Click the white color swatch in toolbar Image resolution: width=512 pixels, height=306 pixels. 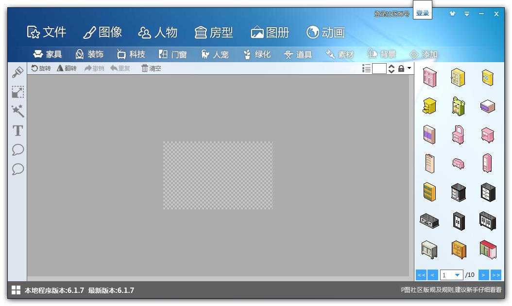[379, 68]
